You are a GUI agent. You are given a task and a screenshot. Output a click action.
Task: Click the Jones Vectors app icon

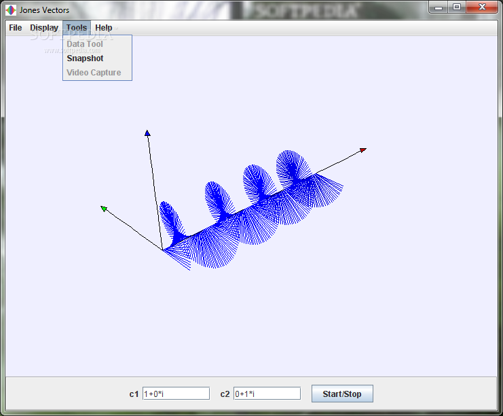pyautogui.click(x=11, y=10)
